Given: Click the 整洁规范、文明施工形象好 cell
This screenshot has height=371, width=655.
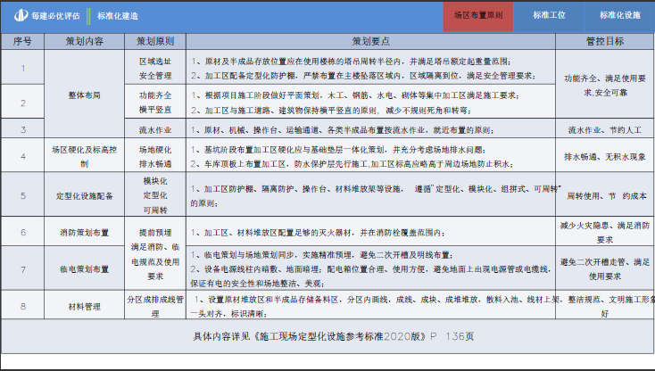Looking at the screenshot, I should [x=605, y=306].
